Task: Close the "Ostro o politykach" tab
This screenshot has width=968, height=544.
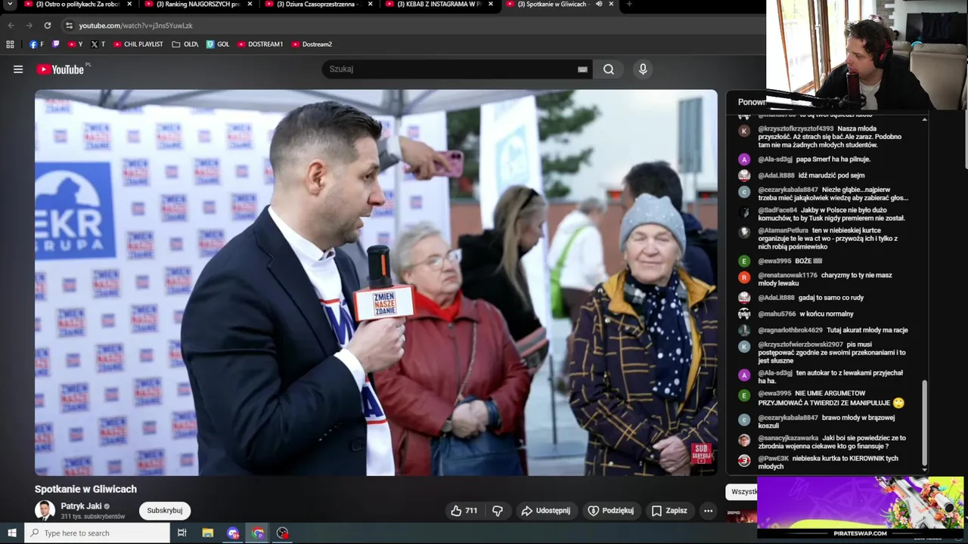Action: (x=129, y=4)
